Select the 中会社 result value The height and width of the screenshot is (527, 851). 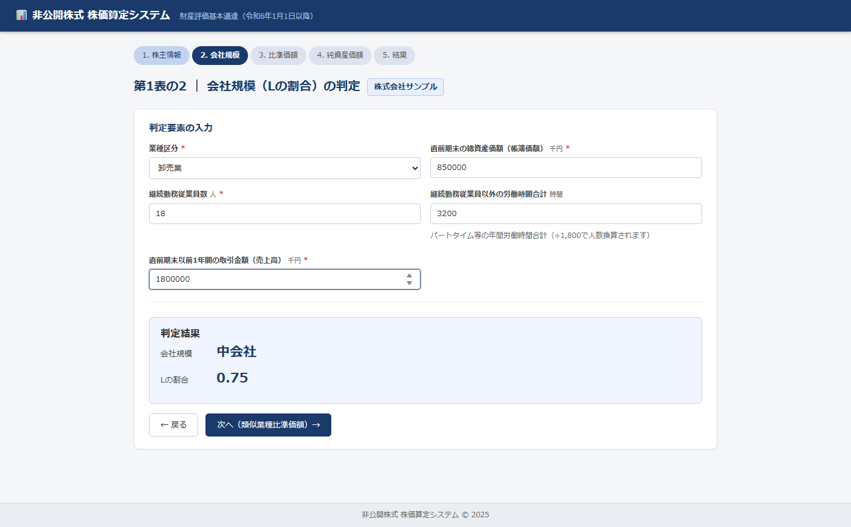(236, 352)
